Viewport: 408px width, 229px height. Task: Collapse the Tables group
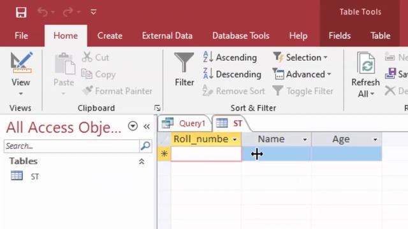pyautogui.click(x=142, y=162)
